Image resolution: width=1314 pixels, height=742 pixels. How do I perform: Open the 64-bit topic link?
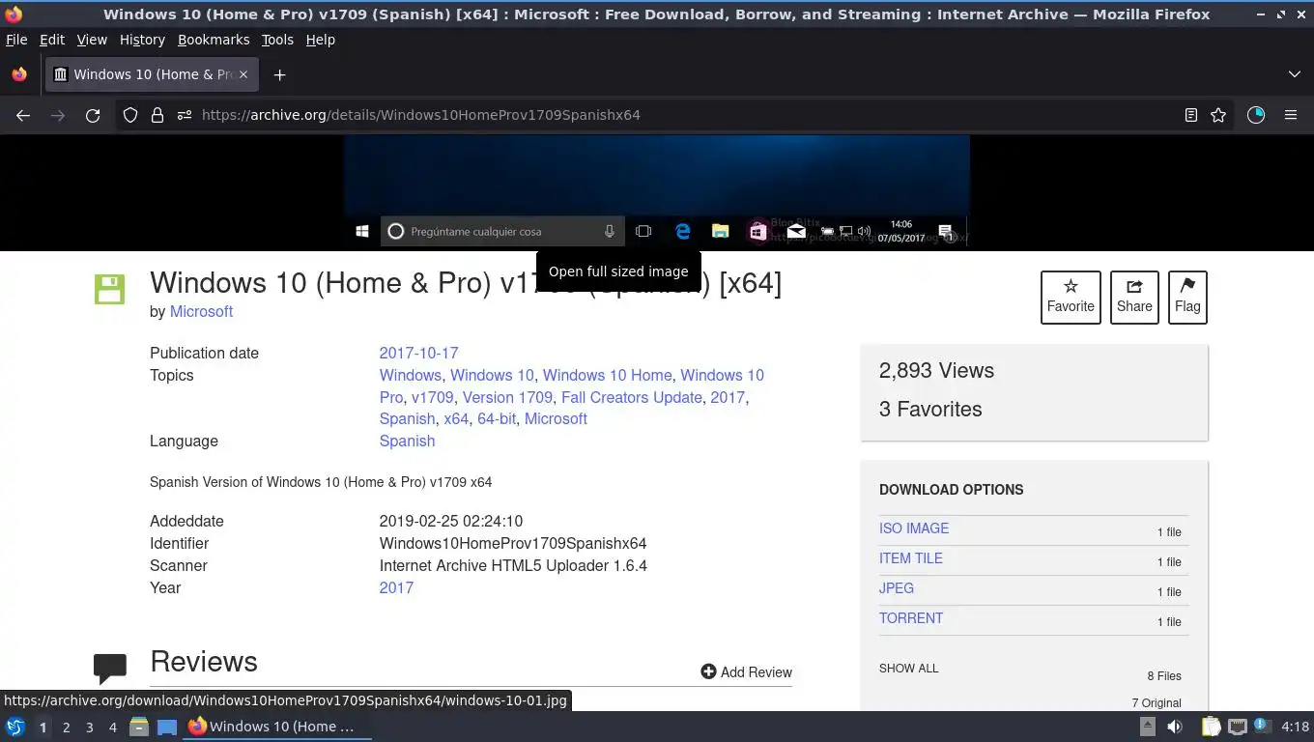point(497,418)
